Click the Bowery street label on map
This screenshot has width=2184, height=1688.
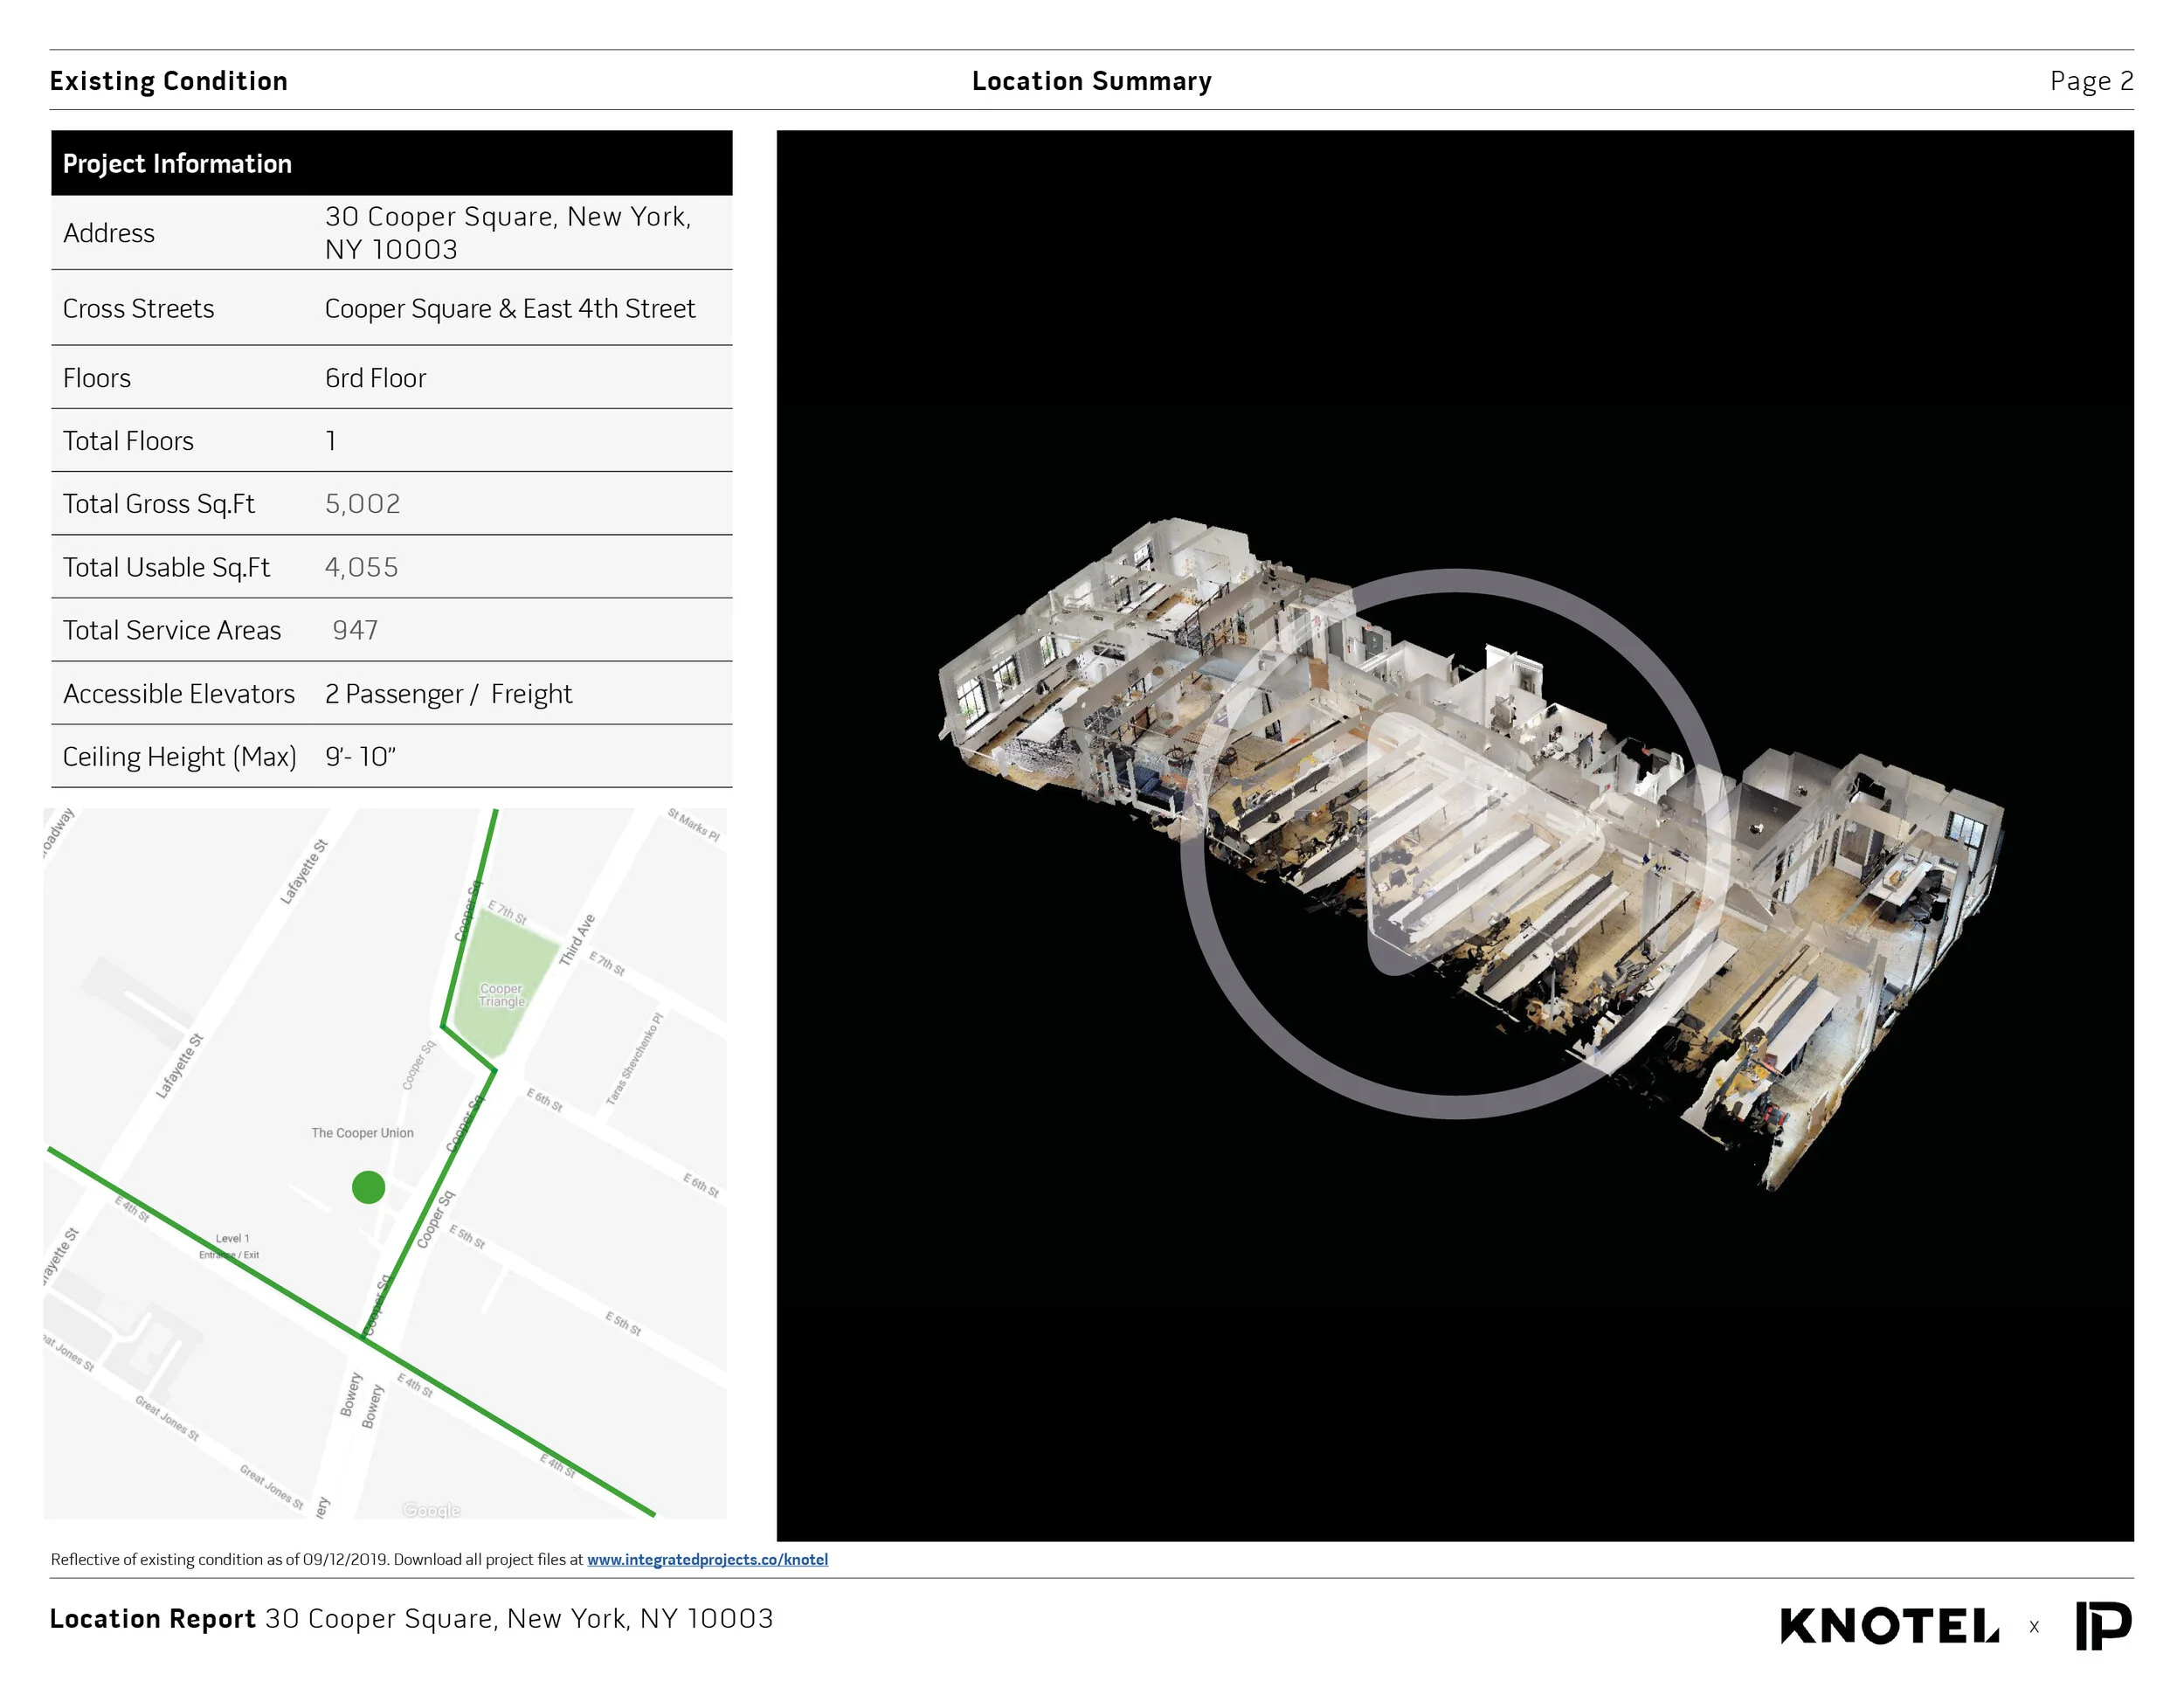pos(351,1394)
